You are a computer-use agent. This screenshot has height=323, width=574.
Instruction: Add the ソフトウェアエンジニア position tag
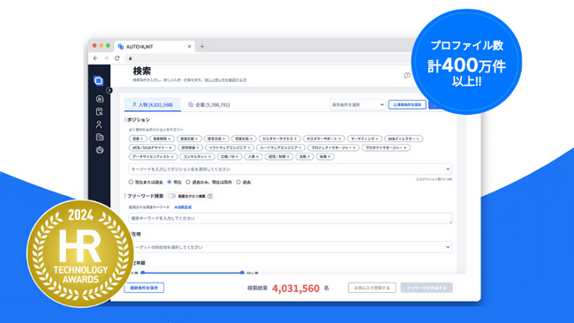(x=230, y=147)
